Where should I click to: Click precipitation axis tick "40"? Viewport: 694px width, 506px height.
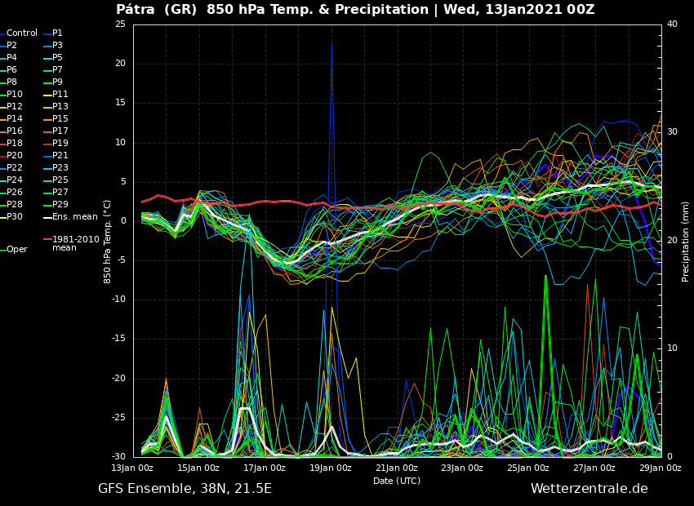pyautogui.click(x=672, y=24)
